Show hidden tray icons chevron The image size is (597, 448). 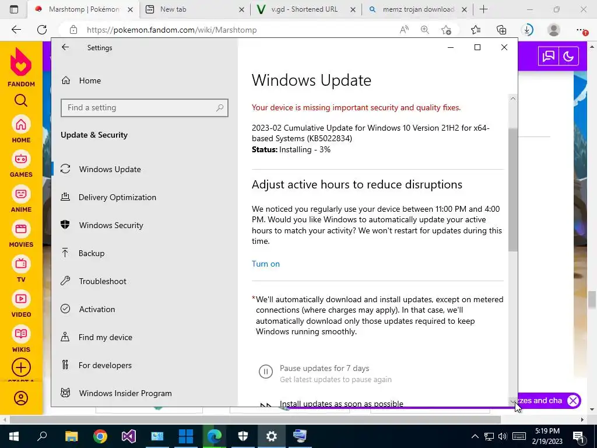475,436
